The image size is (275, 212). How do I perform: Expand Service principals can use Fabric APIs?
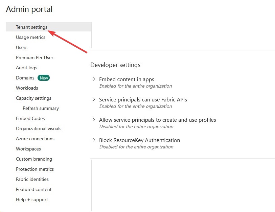[94, 100]
